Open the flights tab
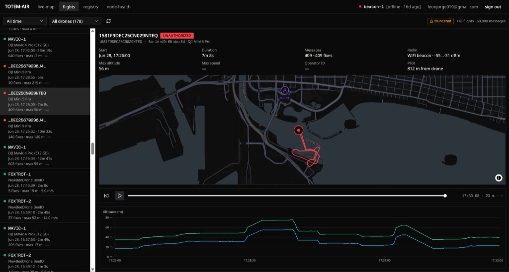 [x=69, y=6]
